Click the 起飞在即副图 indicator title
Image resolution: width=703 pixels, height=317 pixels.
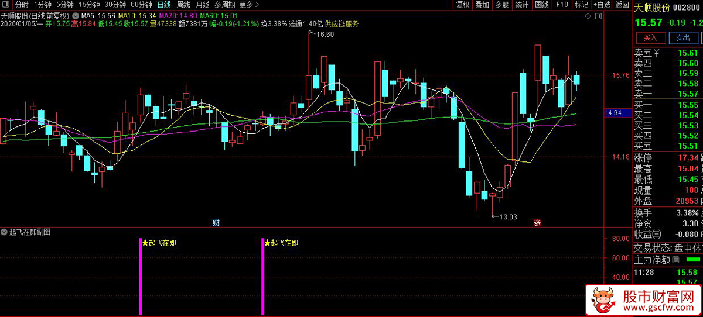30,232
